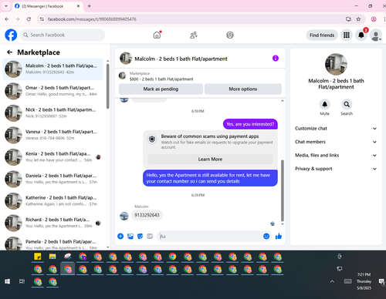The image size is (386, 299).
Task: Open the Home feed icon
Action: (157, 35)
